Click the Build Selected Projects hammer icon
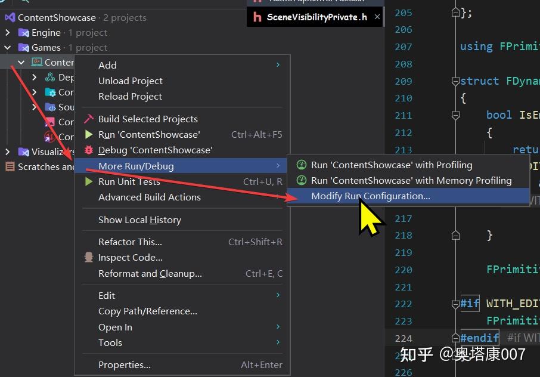 click(x=88, y=119)
